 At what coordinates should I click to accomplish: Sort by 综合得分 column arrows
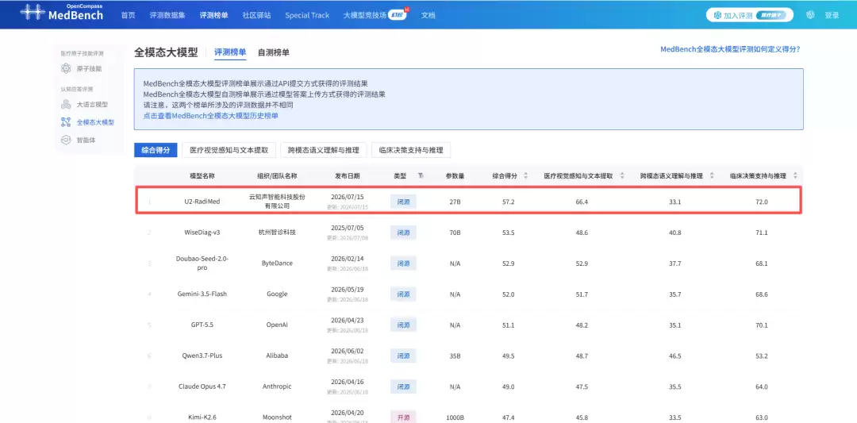point(526,176)
